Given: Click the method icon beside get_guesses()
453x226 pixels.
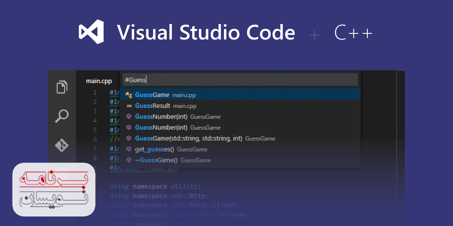Looking at the screenshot, I should tap(129, 149).
